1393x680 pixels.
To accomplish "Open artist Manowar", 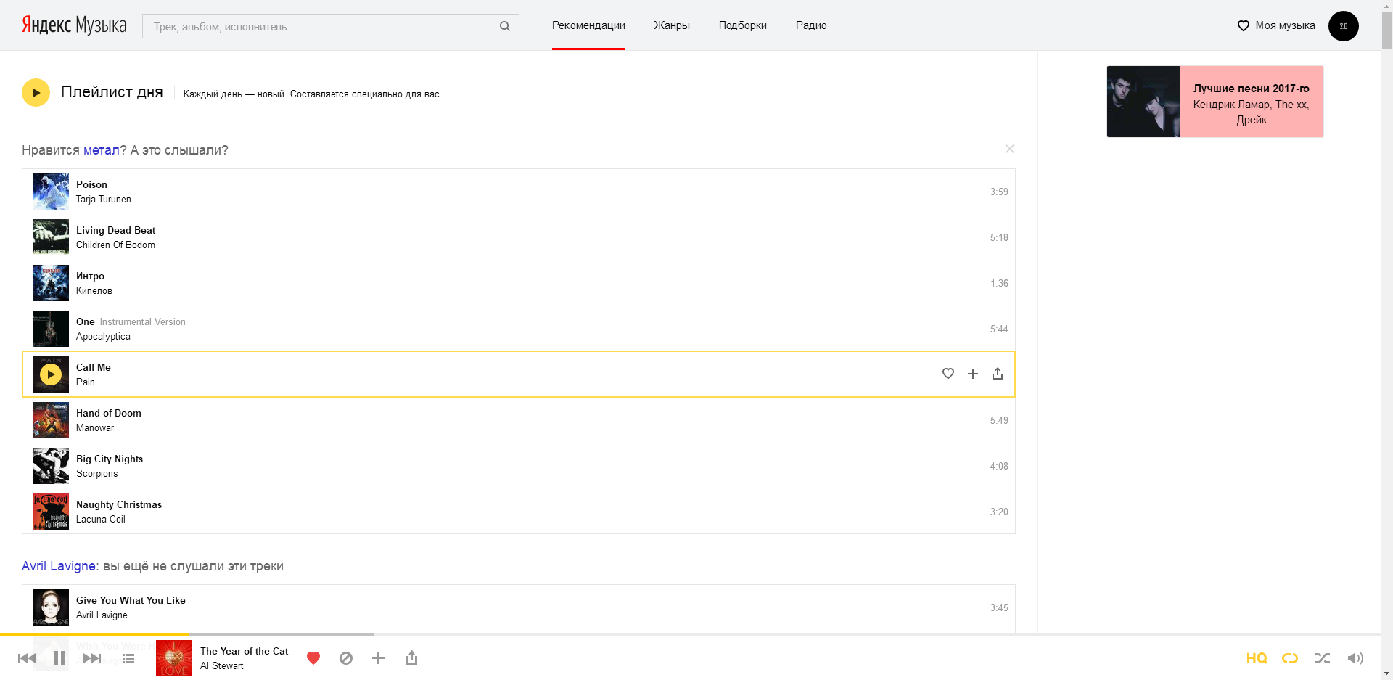I will (x=95, y=428).
